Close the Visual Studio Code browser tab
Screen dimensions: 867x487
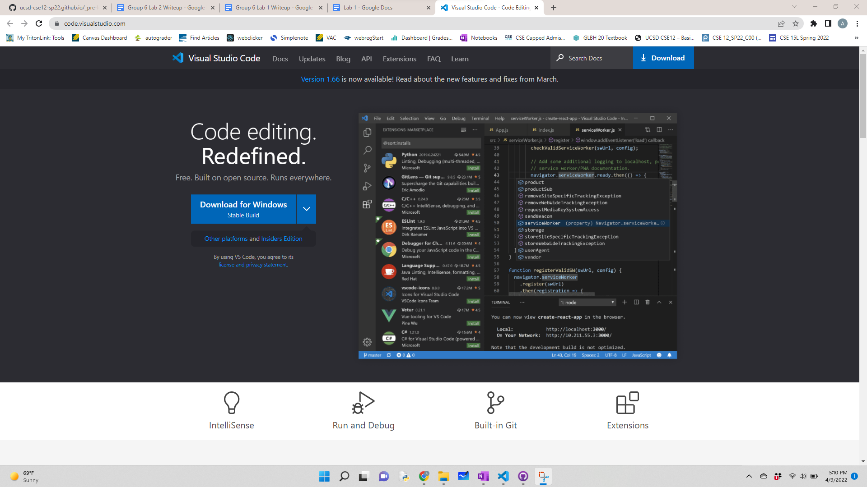click(536, 8)
